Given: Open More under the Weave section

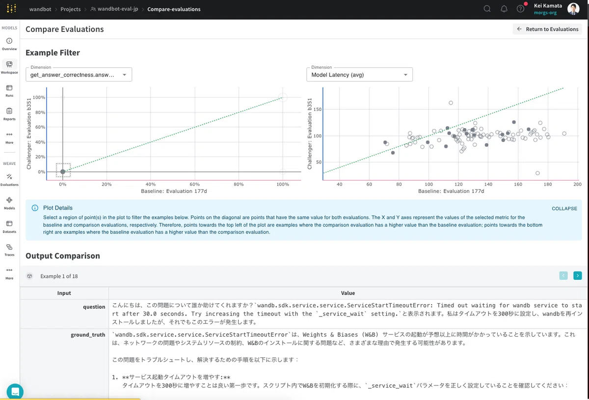Looking at the screenshot, I should pyautogui.click(x=9, y=273).
